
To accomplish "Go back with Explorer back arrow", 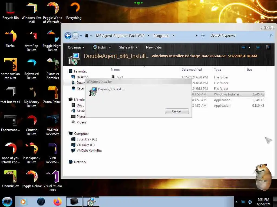I will pos(68,36).
